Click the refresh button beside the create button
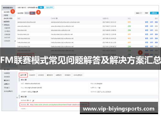161x117 pixels. point(147,13)
